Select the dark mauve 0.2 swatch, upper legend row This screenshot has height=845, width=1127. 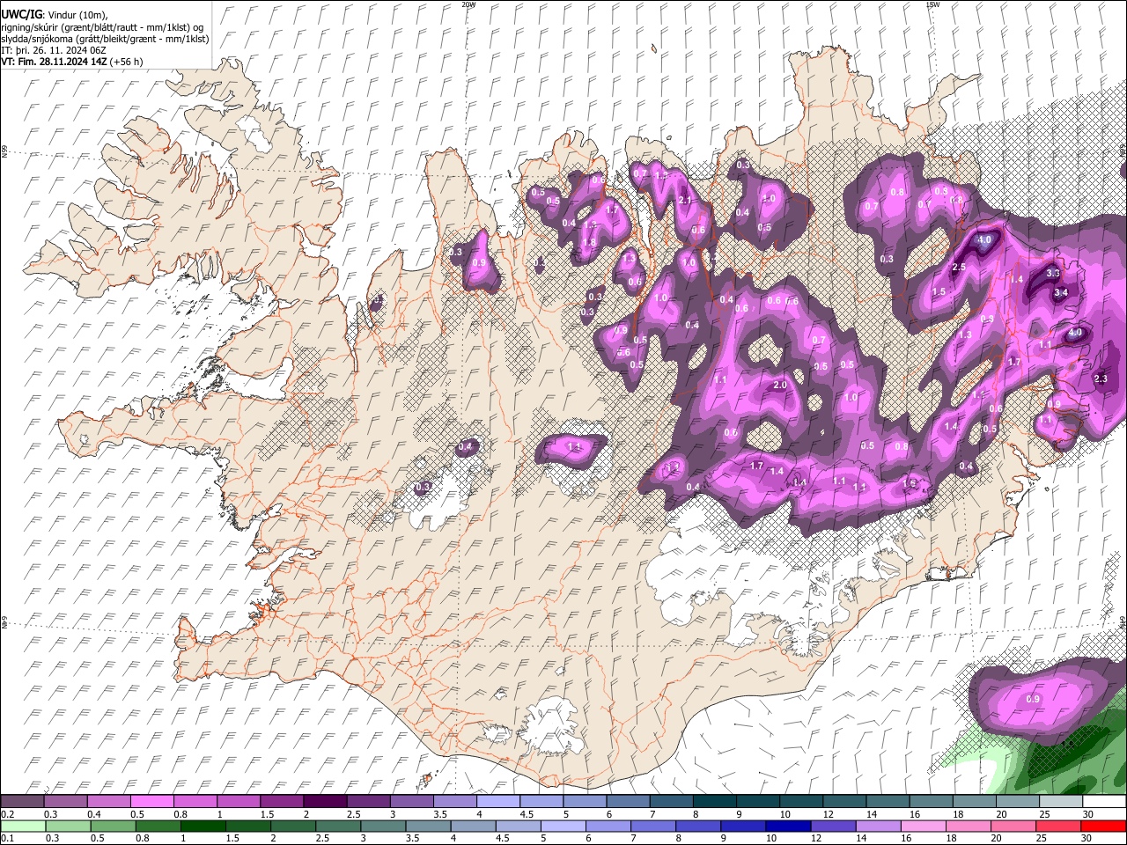tap(22, 802)
